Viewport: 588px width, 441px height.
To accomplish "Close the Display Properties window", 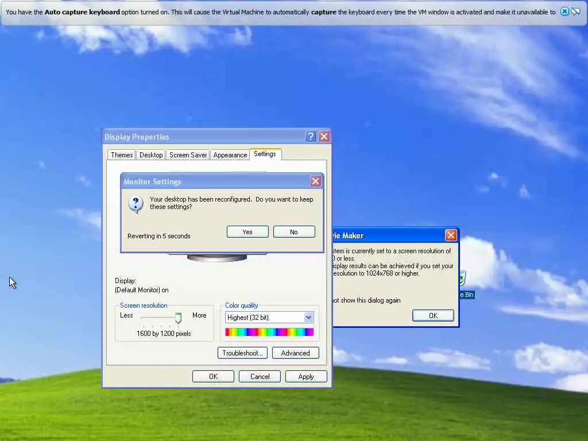I will 324,137.
